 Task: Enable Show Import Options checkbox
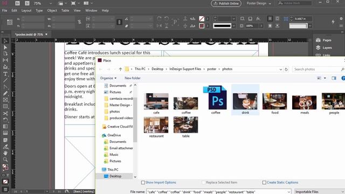143,183
